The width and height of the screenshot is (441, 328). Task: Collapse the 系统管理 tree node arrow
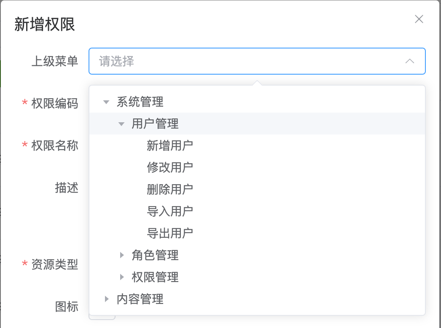tap(106, 102)
